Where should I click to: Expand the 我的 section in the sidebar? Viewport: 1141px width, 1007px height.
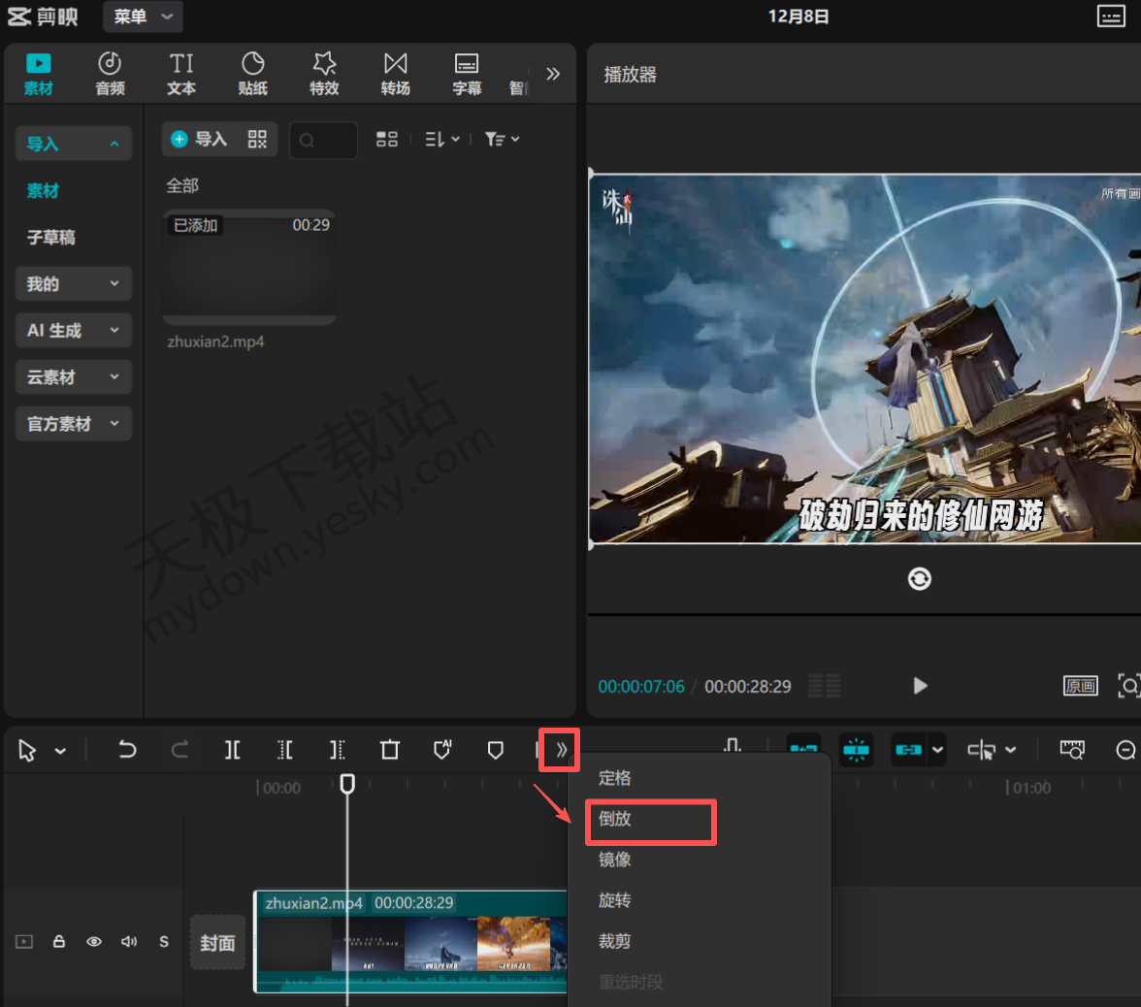[x=73, y=283]
